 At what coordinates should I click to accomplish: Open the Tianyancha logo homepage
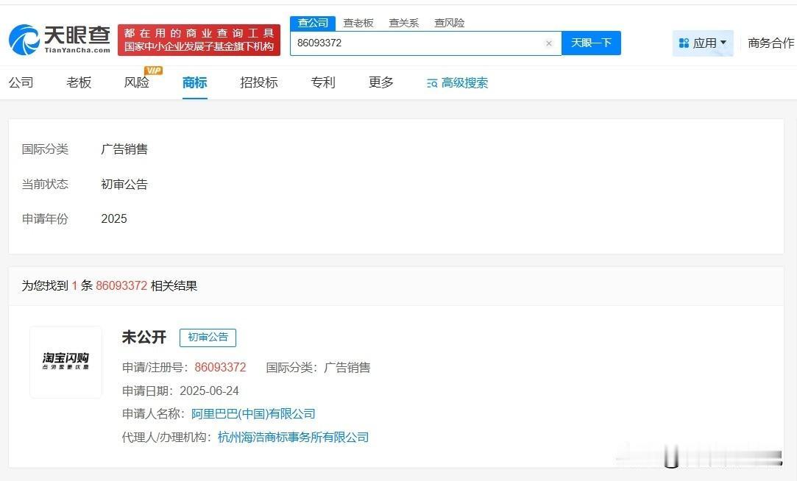click(60, 40)
